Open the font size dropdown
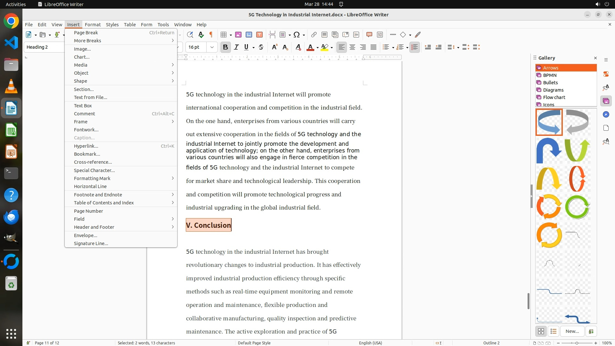This screenshot has width=615, height=346. click(212, 47)
